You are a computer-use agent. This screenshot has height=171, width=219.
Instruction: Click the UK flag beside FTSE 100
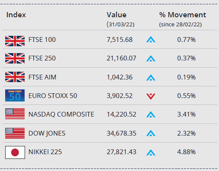click(15, 41)
